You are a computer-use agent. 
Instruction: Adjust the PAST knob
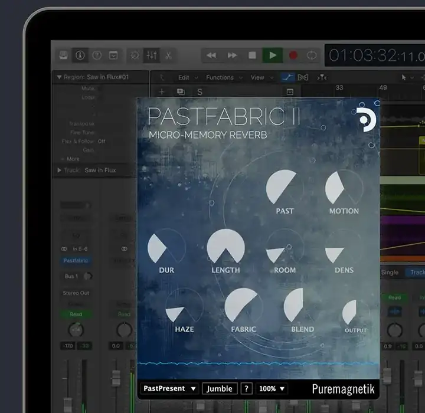(285, 188)
